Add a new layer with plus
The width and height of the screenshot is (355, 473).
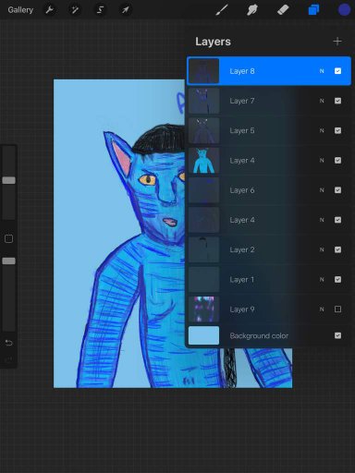(x=337, y=42)
